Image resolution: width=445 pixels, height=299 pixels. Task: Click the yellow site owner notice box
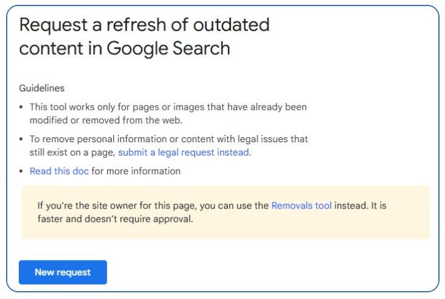tap(226, 212)
